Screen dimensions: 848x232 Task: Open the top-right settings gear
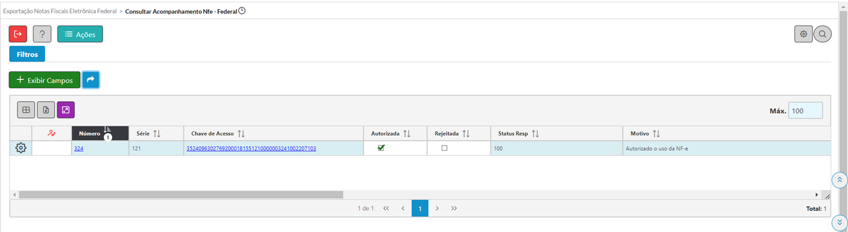[803, 34]
